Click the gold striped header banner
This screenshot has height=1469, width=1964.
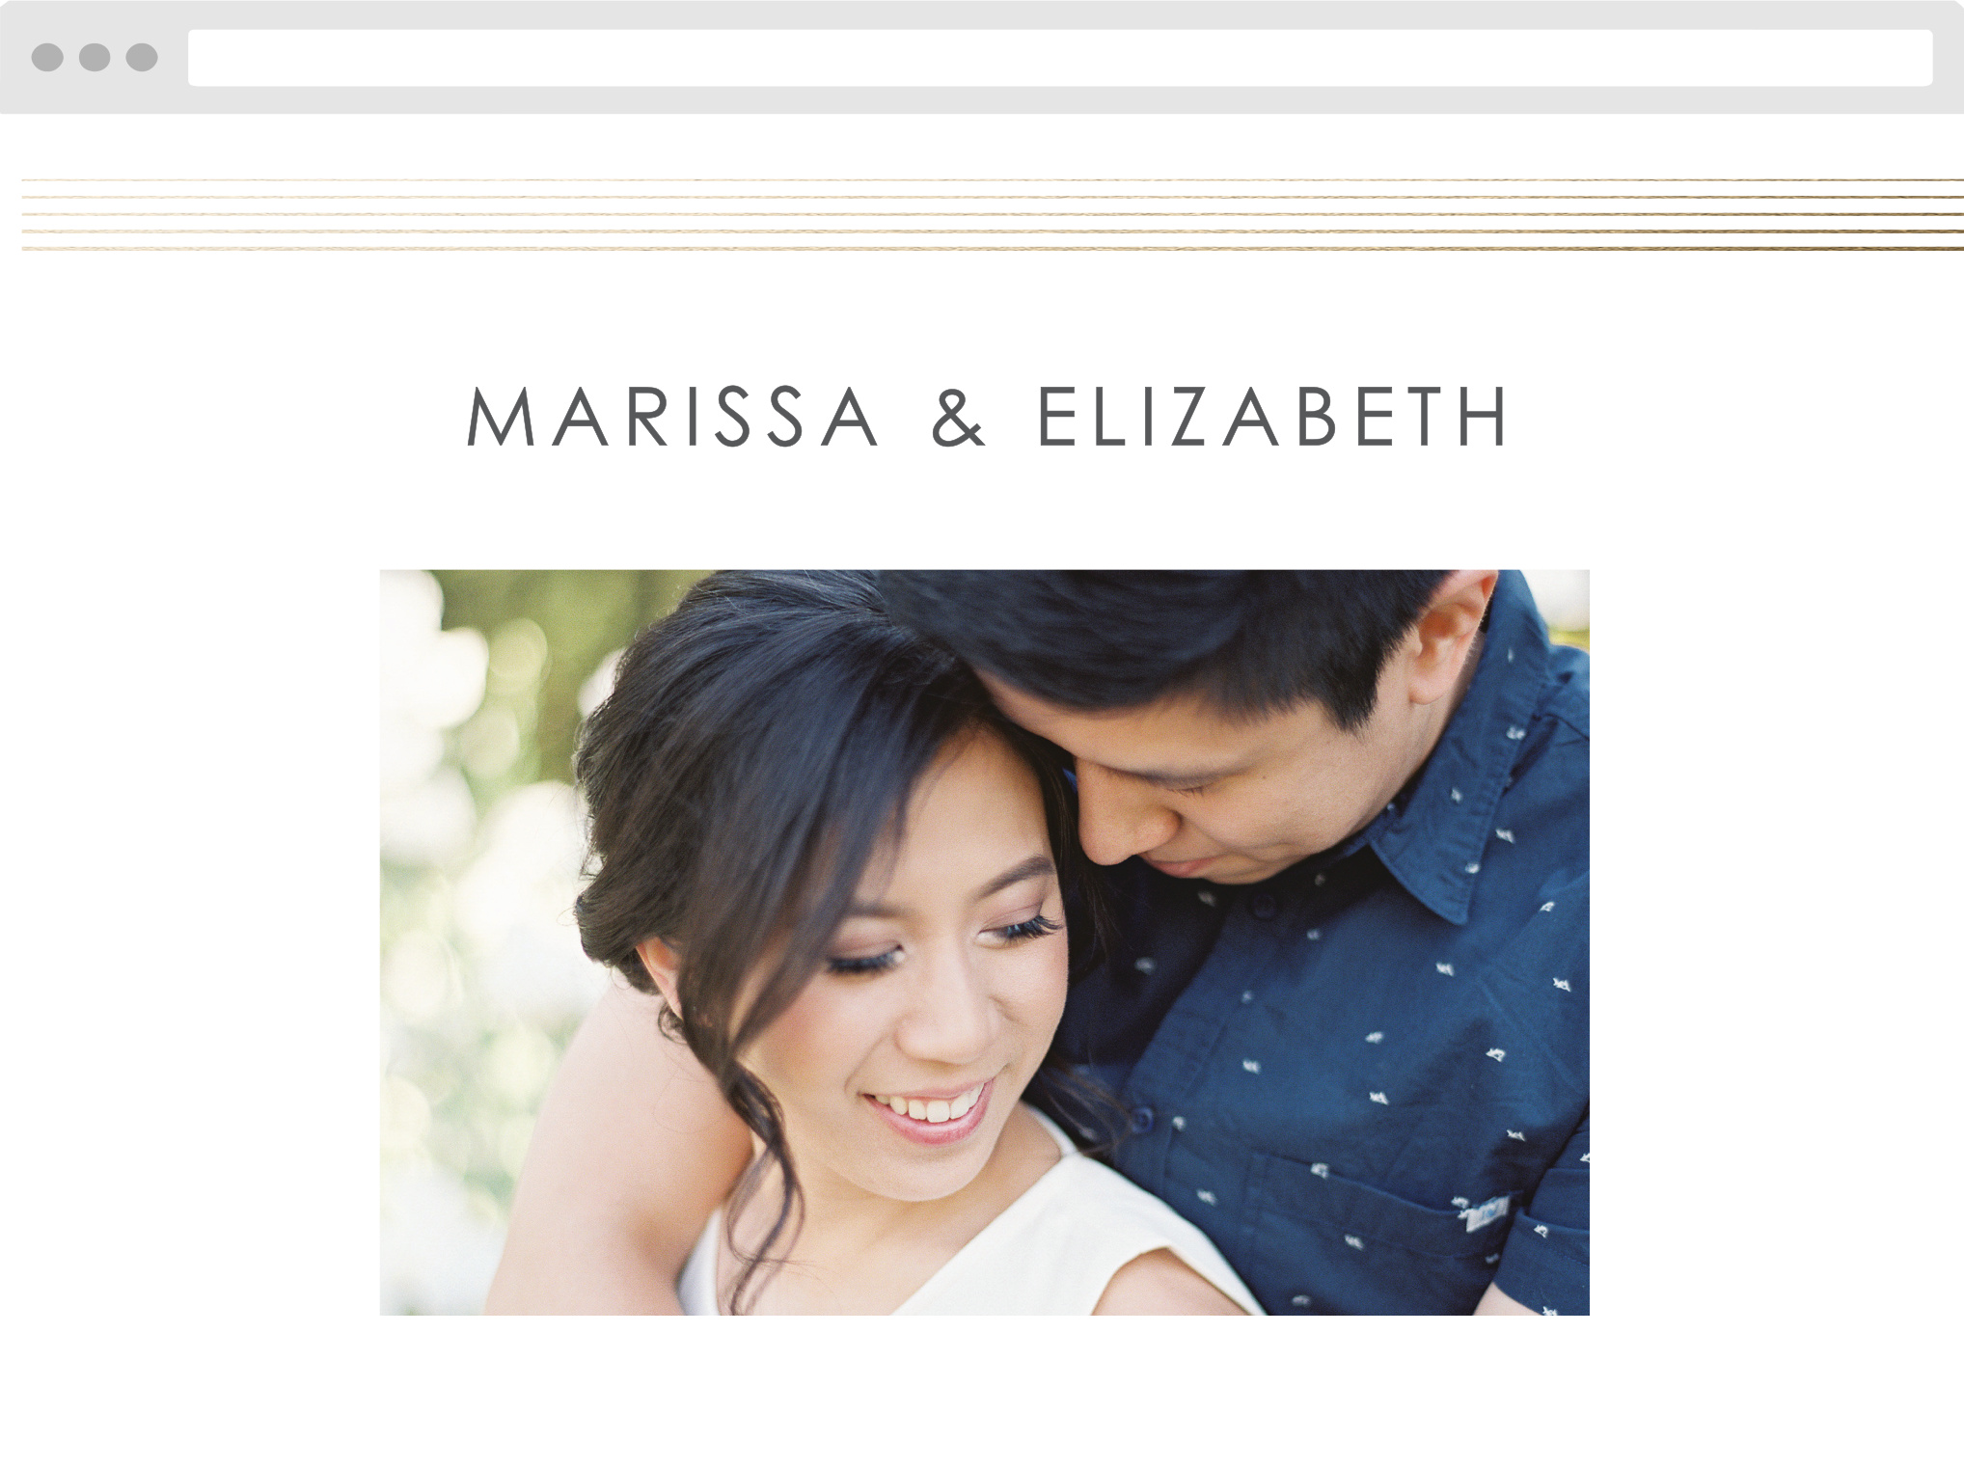pos(993,214)
